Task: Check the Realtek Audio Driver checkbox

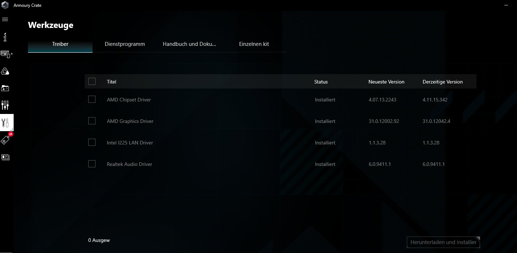Action: pyautogui.click(x=92, y=164)
